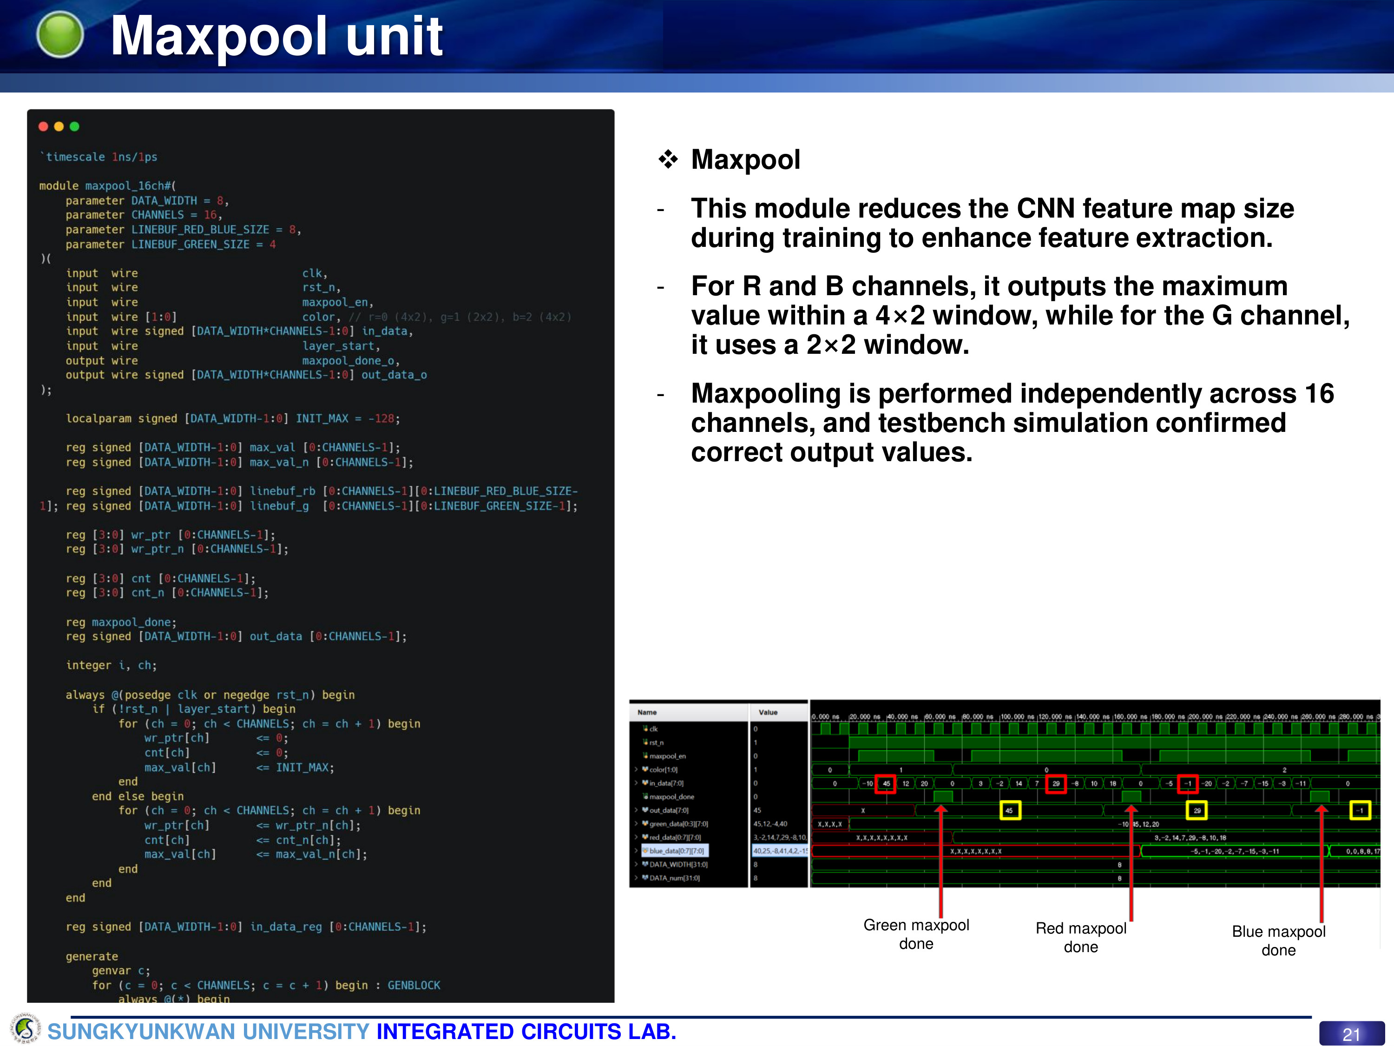Click the green dot in code window
Image resolution: width=1394 pixels, height=1046 pixels.
[74, 126]
